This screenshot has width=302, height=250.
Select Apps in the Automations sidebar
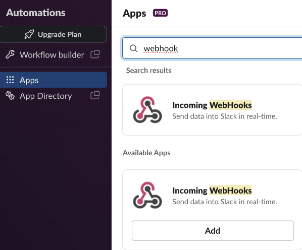(54, 80)
